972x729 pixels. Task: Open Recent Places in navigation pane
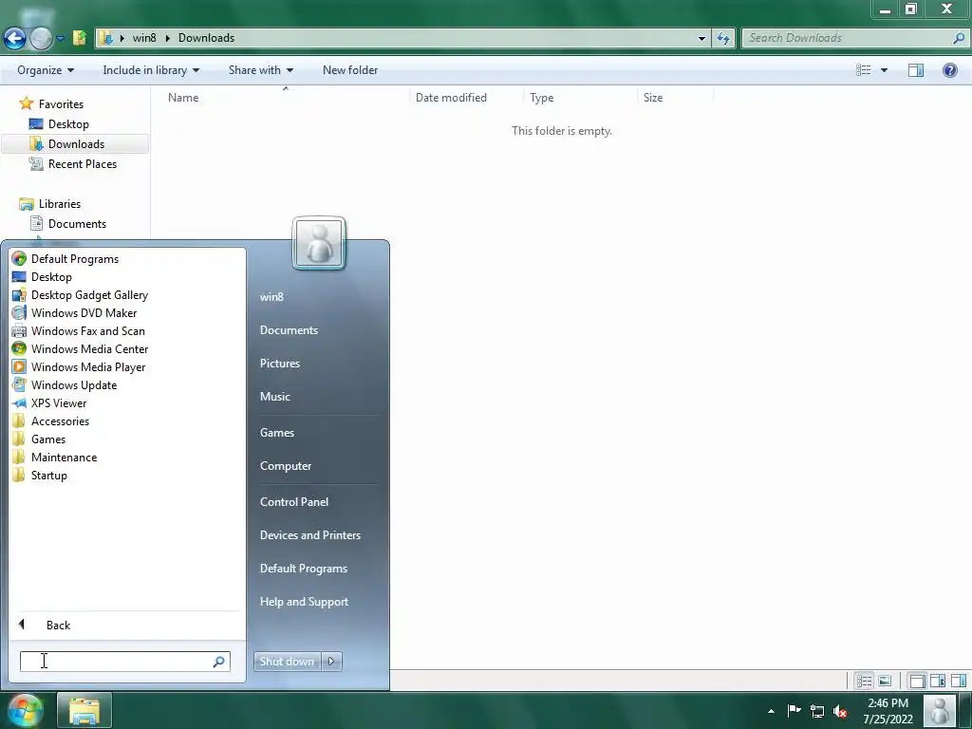coord(82,163)
